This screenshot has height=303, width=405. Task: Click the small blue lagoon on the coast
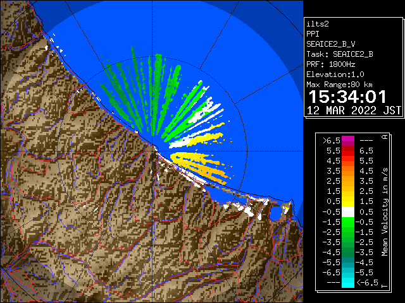pos(275,212)
